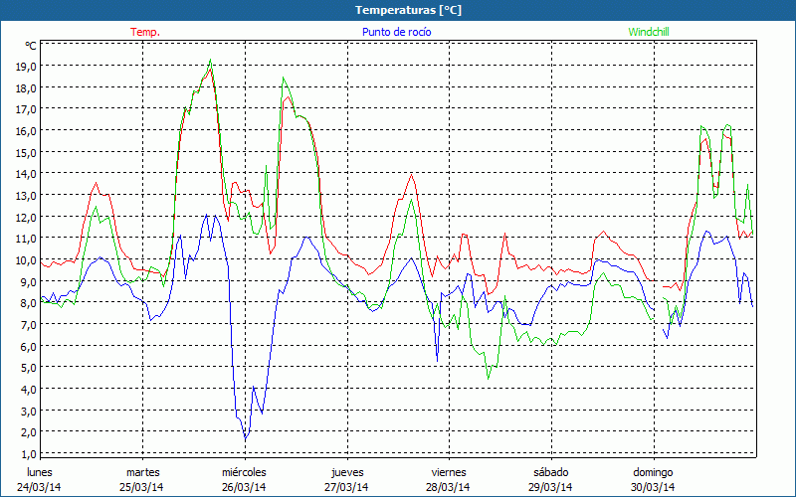Click the °C unit label above the y-axis
The height and width of the screenshot is (497, 796).
(30, 46)
